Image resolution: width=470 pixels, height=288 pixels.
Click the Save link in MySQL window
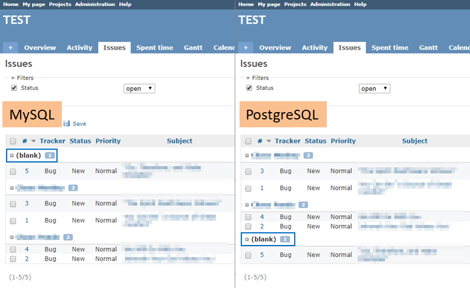[79, 124]
